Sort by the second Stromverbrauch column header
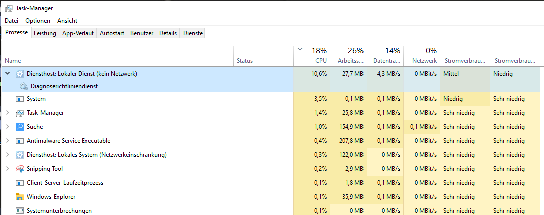The image size is (544, 215). point(515,56)
